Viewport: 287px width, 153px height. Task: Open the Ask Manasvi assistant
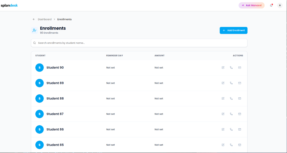251,5
